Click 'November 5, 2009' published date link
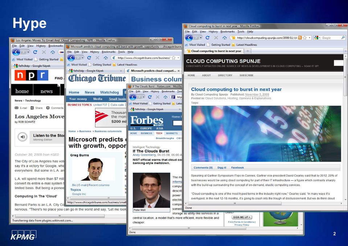Screen dimensions: 348x246 click(x=257, y=94)
